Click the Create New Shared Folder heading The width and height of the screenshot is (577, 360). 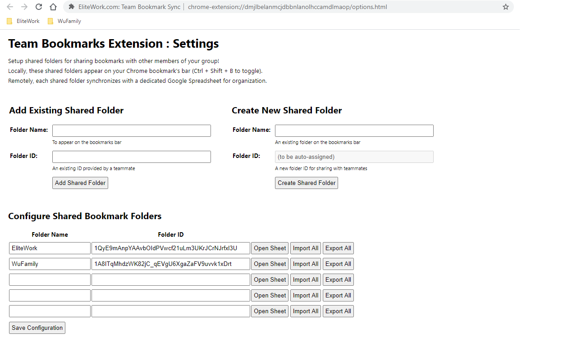pos(287,110)
